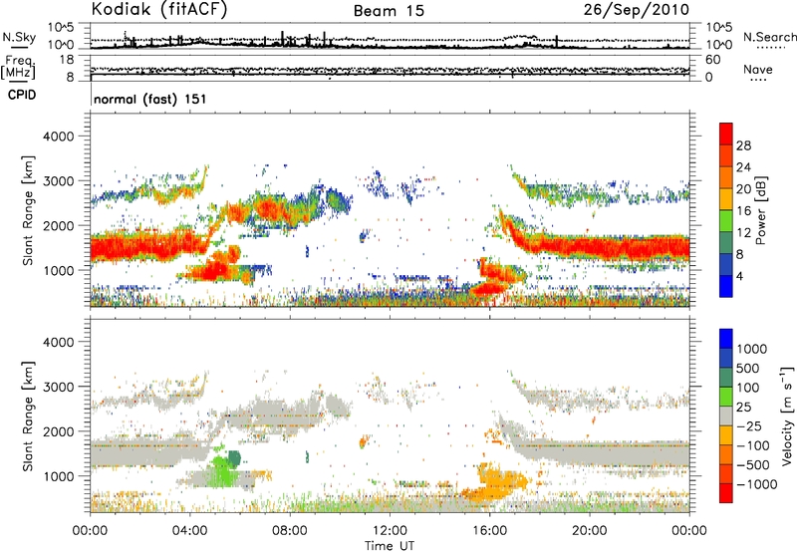Image resolution: width=797 pixels, height=552 pixels.
Task: Click the "N.Sky" legend label
Action: pyautogui.click(x=19, y=37)
